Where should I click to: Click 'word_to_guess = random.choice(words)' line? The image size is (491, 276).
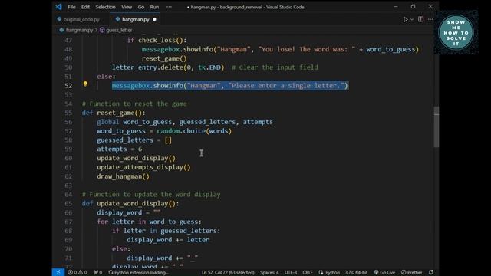click(x=164, y=131)
